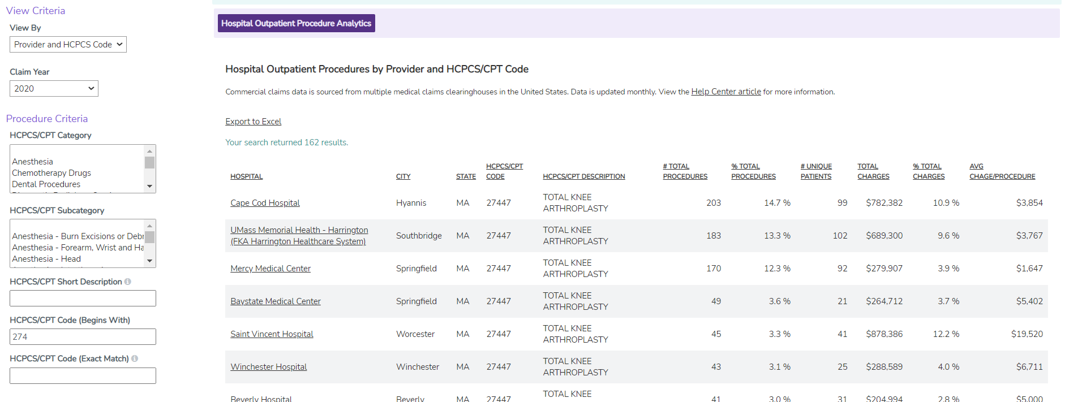Image resolution: width=1065 pixels, height=402 pixels.
Task: Sort by # TOTAL PROCEDURES header
Action: [685, 171]
